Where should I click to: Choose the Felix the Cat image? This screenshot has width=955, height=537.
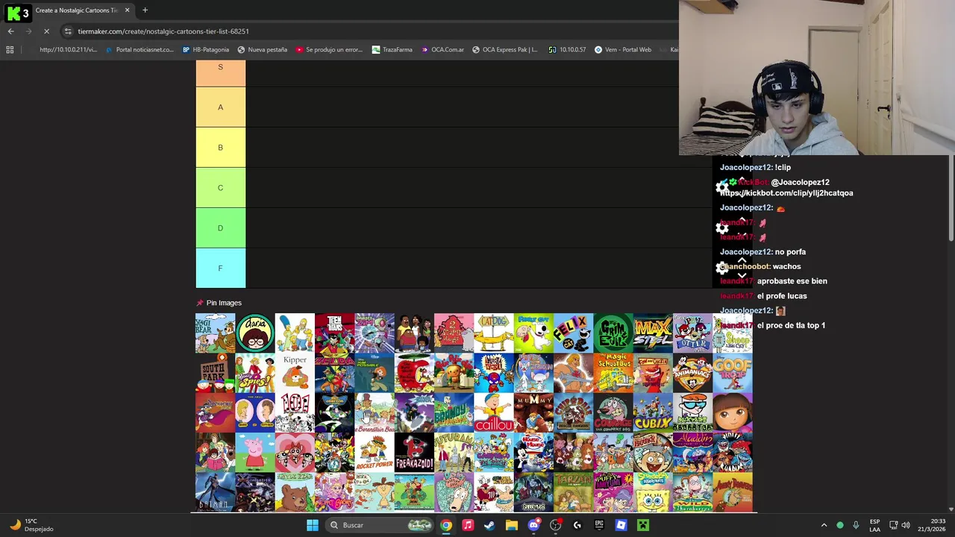click(573, 333)
